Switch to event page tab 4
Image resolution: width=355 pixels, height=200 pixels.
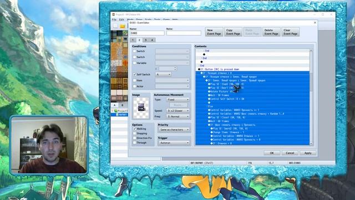tap(152, 40)
